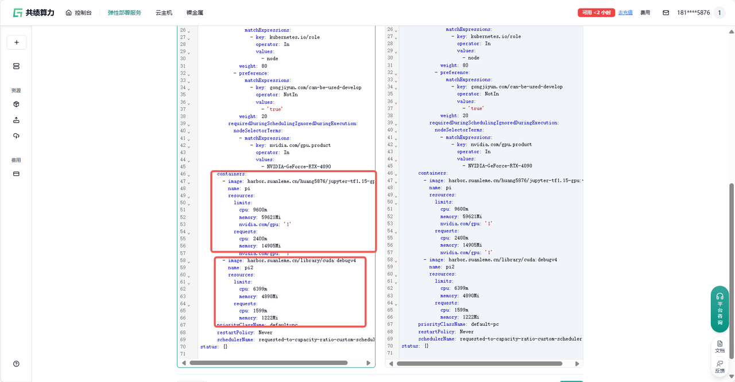
Task: Open the cube icon under 资源
Action: coord(16,104)
